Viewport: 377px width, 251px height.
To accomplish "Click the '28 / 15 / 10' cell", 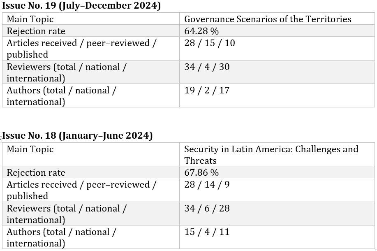I will 210,43.
